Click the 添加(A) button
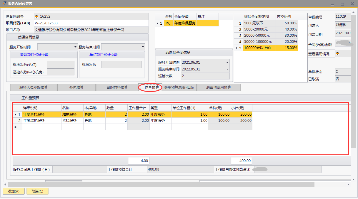The image size is (358, 199). click(x=14, y=191)
